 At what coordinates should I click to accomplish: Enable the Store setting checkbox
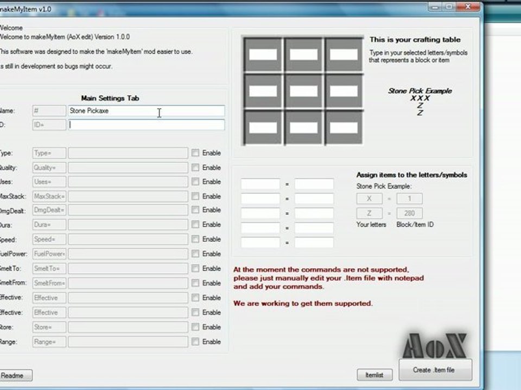[x=195, y=327]
